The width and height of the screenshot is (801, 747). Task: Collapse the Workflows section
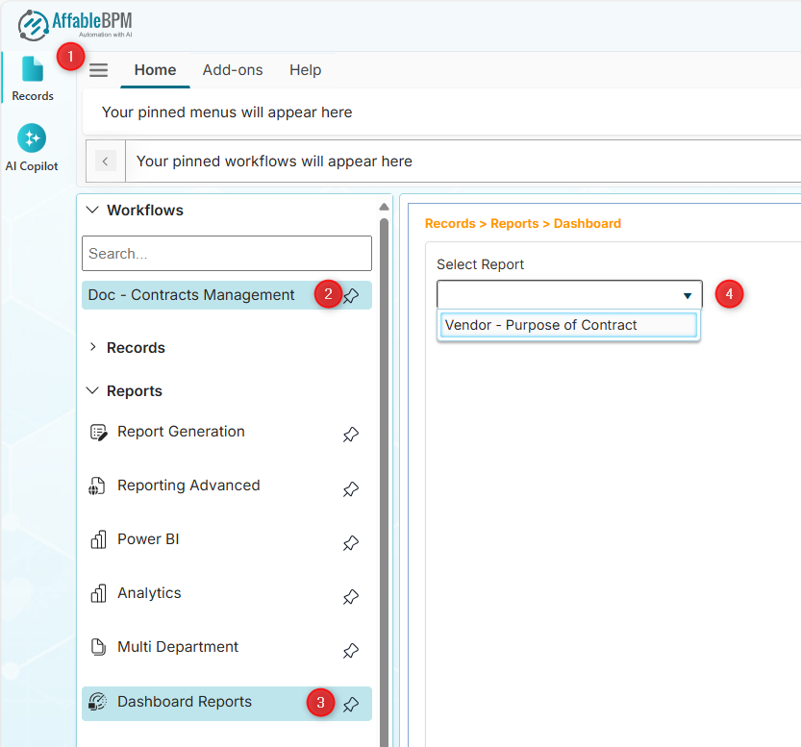[92, 210]
